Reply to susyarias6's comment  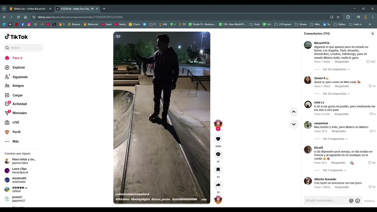339,131
